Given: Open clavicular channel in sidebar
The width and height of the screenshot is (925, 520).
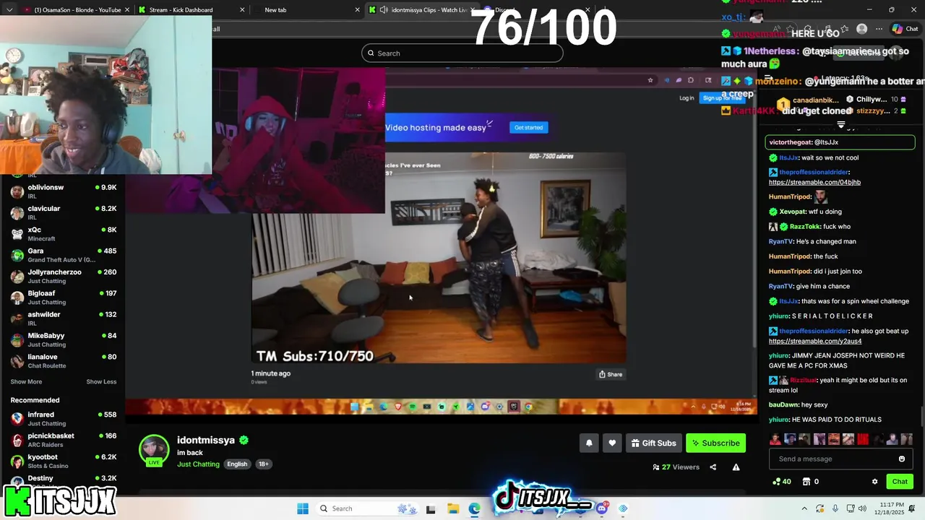Looking at the screenshot, I should (x=64, y=212).
